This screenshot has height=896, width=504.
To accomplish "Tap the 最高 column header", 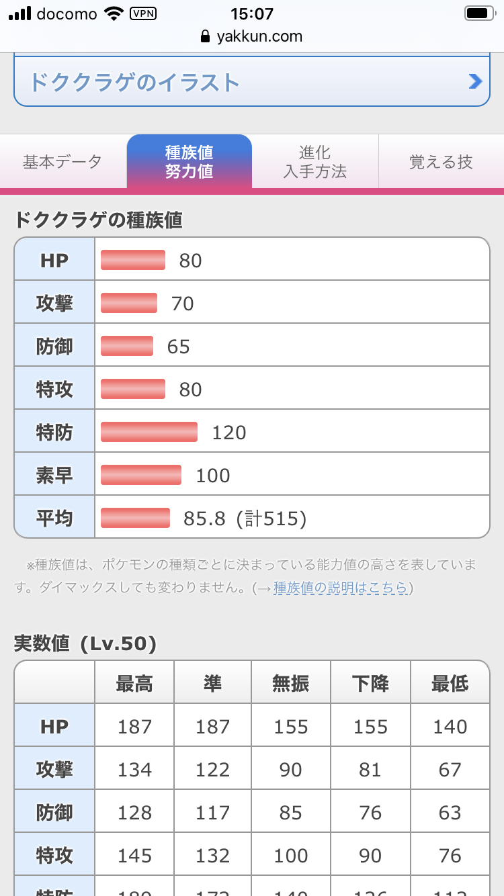I will 134,683.
